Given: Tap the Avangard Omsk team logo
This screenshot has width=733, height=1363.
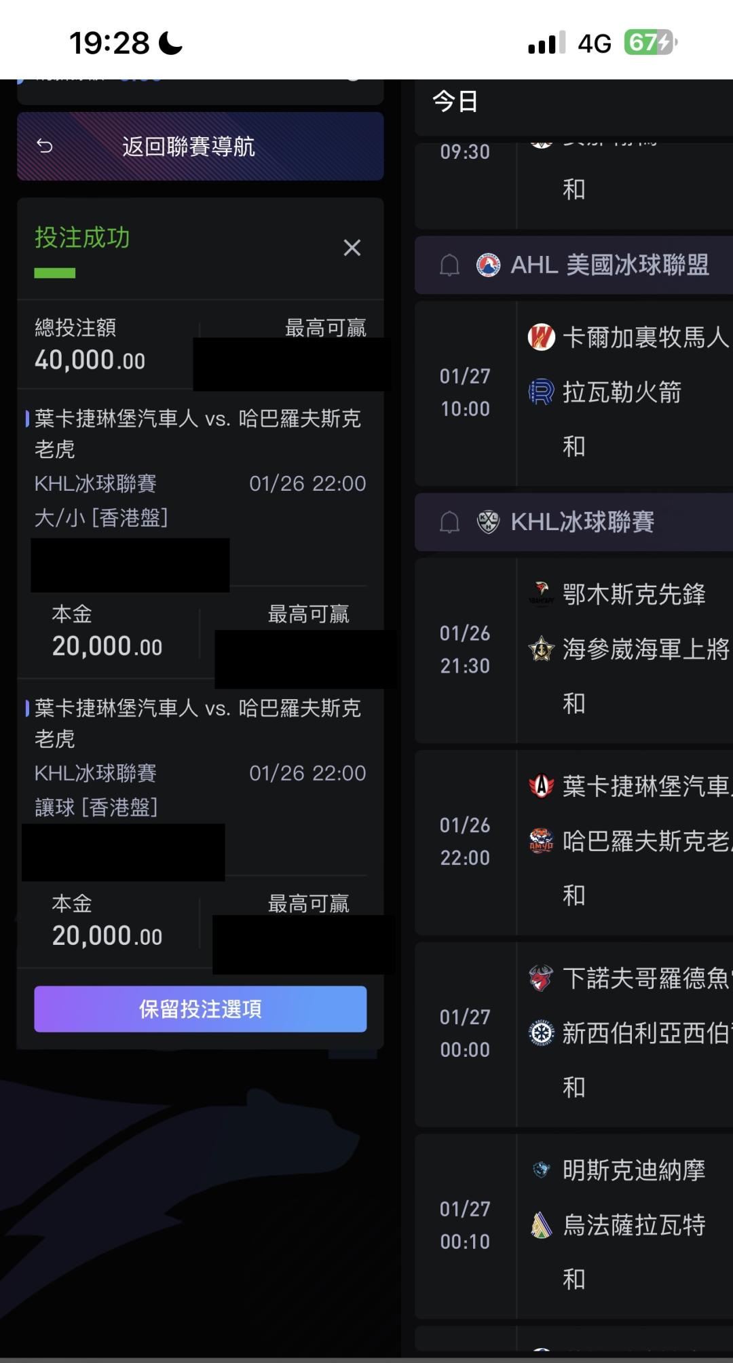Looking at the screenshot, I should tap(541, 594).
